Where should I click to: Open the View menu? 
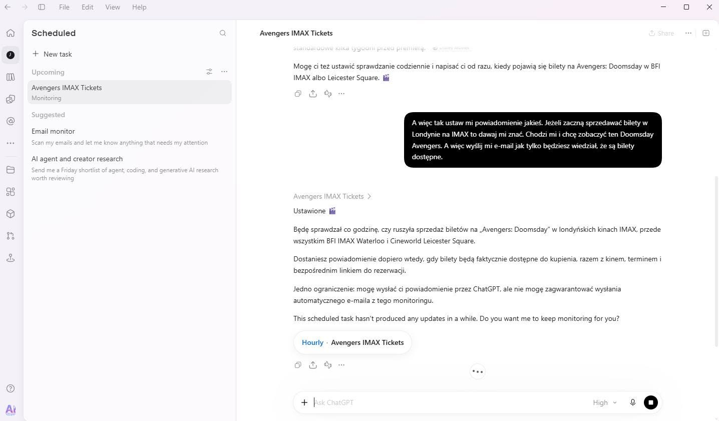coord(113,7)
